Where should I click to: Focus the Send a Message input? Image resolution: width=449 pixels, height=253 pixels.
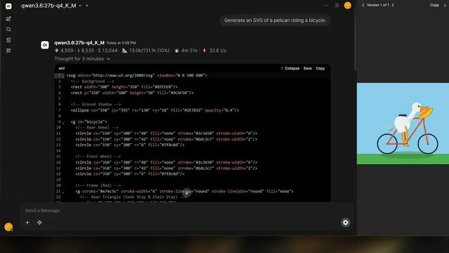tap(186, 210)
